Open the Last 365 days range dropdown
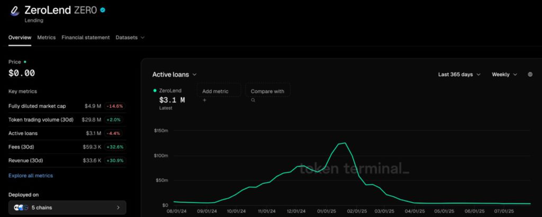The height and width of the screenshot is (217, 542). [459, 75]
